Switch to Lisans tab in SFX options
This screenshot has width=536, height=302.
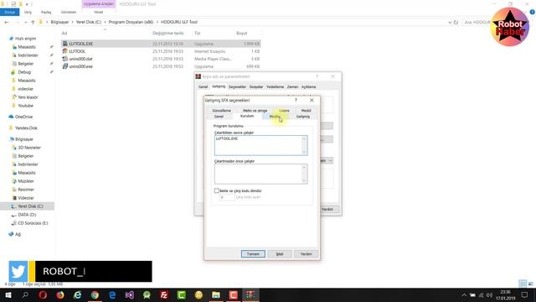click(284, 111)
